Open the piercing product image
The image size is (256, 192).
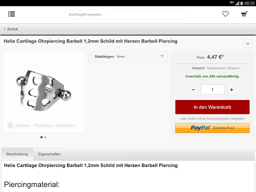(43, 92)
